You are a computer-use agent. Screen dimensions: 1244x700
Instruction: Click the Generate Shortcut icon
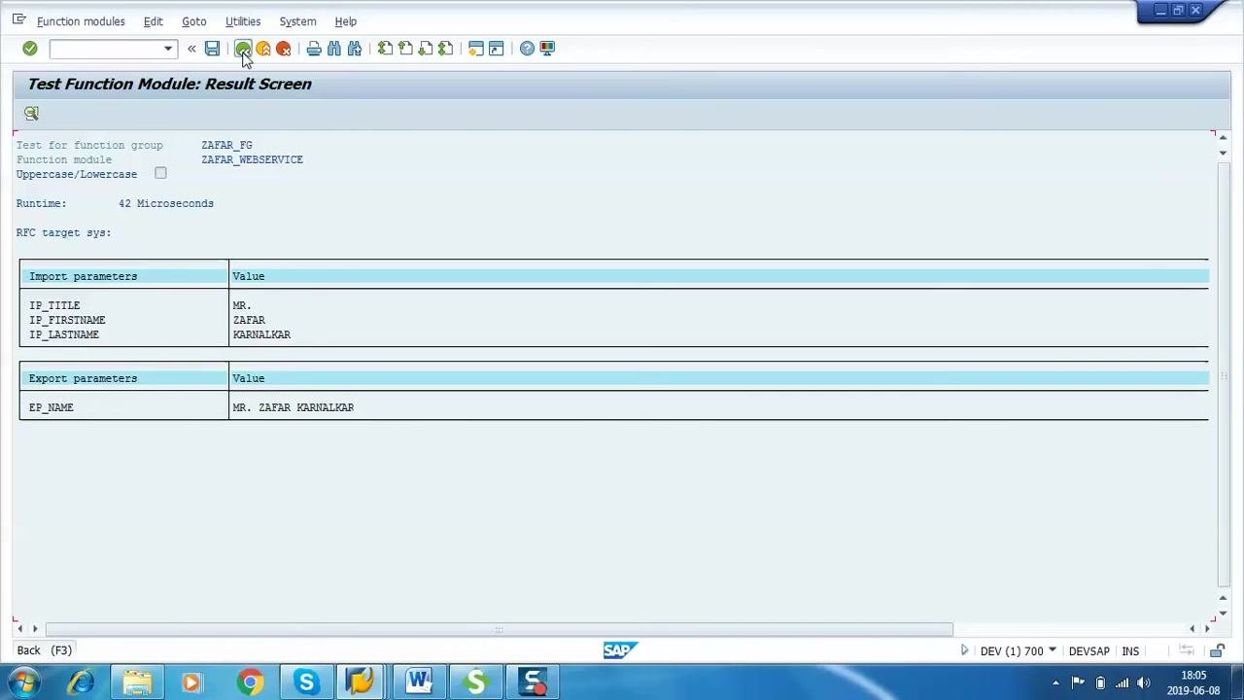(x=497, y=49)
